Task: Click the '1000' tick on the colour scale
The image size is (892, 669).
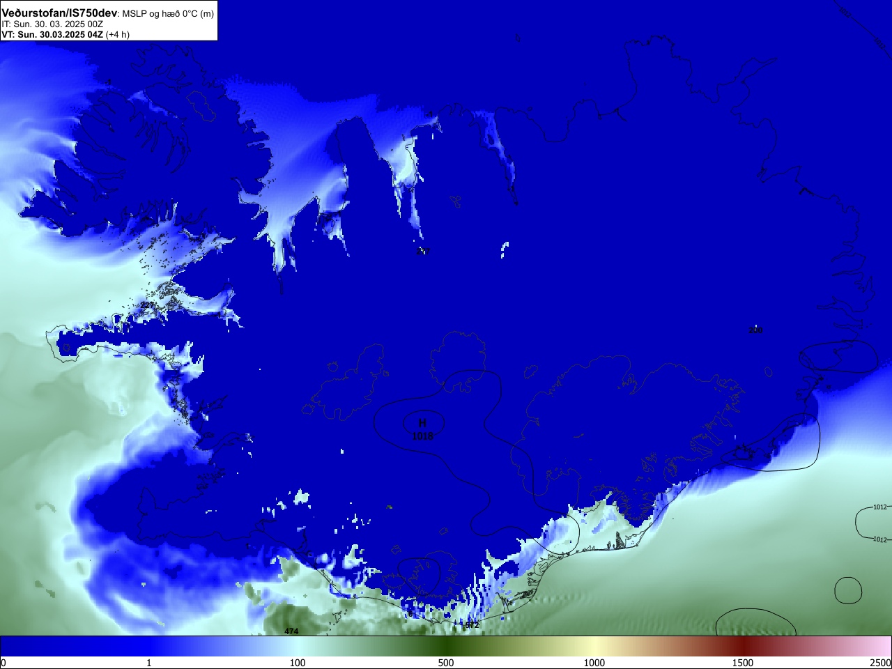Action: point(594,663)
